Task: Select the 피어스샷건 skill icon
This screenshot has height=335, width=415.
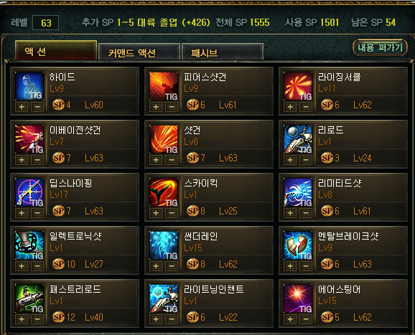Action: pyautogui.click(x=164, y=86)
